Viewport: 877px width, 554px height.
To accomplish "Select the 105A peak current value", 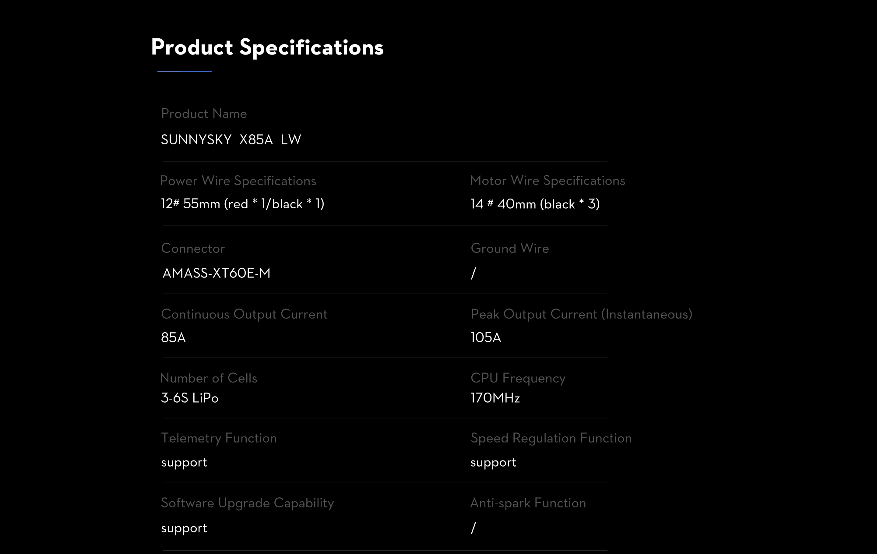I will tap(486, 338).
